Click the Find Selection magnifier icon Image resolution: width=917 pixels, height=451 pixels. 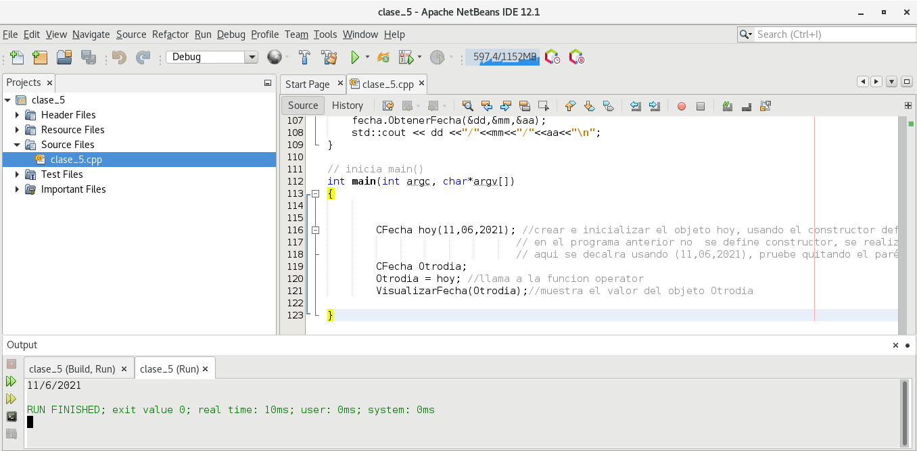coord(467,105)
